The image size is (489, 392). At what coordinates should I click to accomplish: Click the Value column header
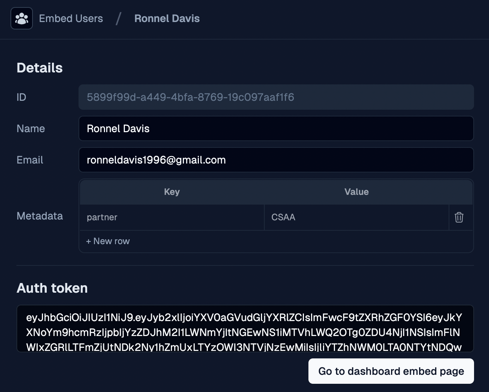coord(356,192)
